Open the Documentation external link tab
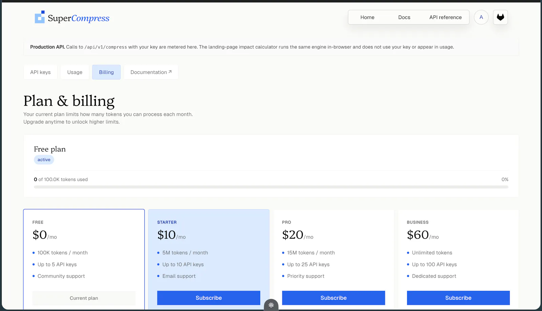Image resolution: width=542 pixels, height=311 pixels. tap(151, 72)
